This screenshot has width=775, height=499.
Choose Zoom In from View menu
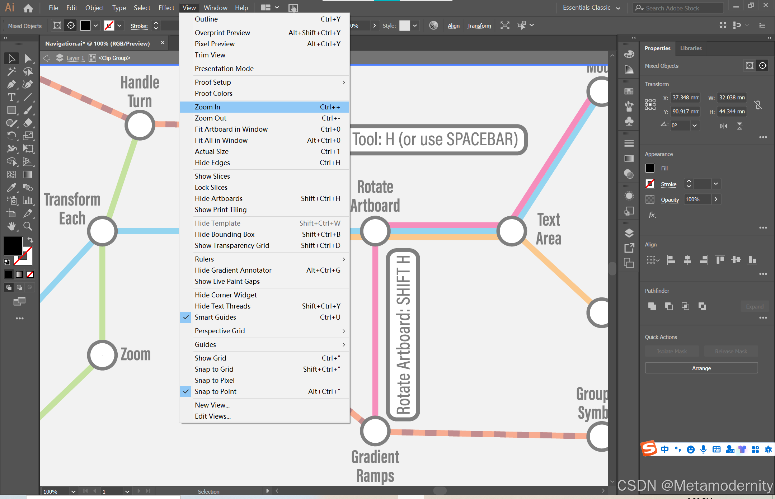(x=207, y=107)
